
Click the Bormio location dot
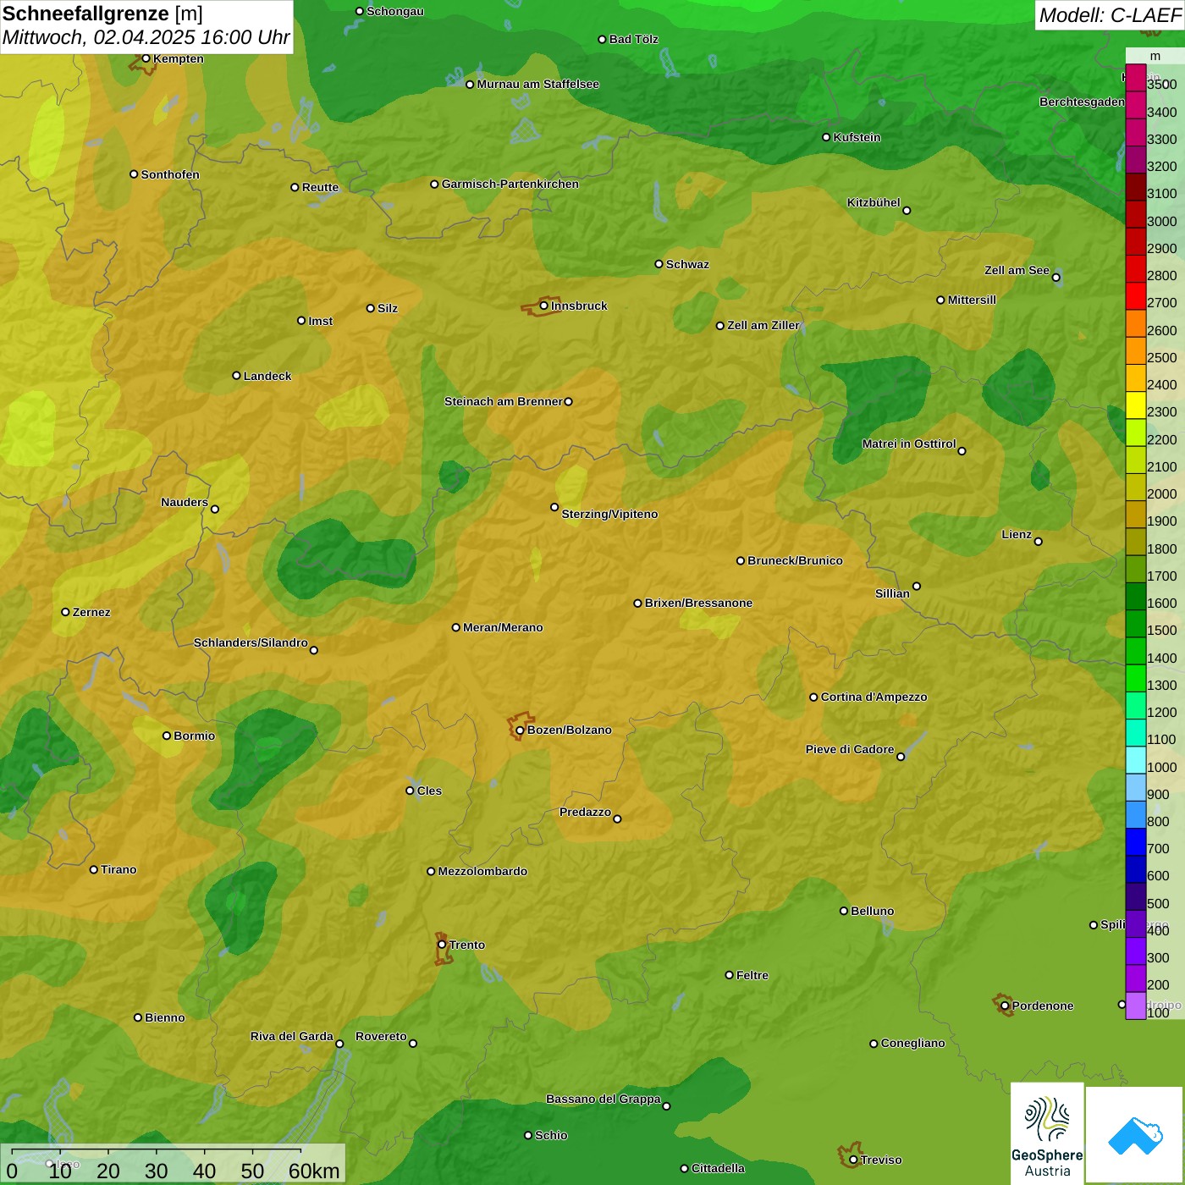tap(167, 736)
